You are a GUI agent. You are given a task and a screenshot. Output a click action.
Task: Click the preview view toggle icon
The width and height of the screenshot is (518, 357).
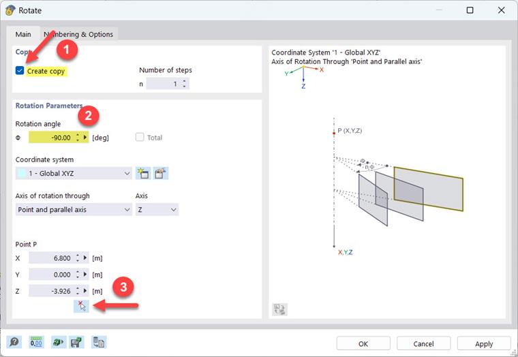pos(280,309)
